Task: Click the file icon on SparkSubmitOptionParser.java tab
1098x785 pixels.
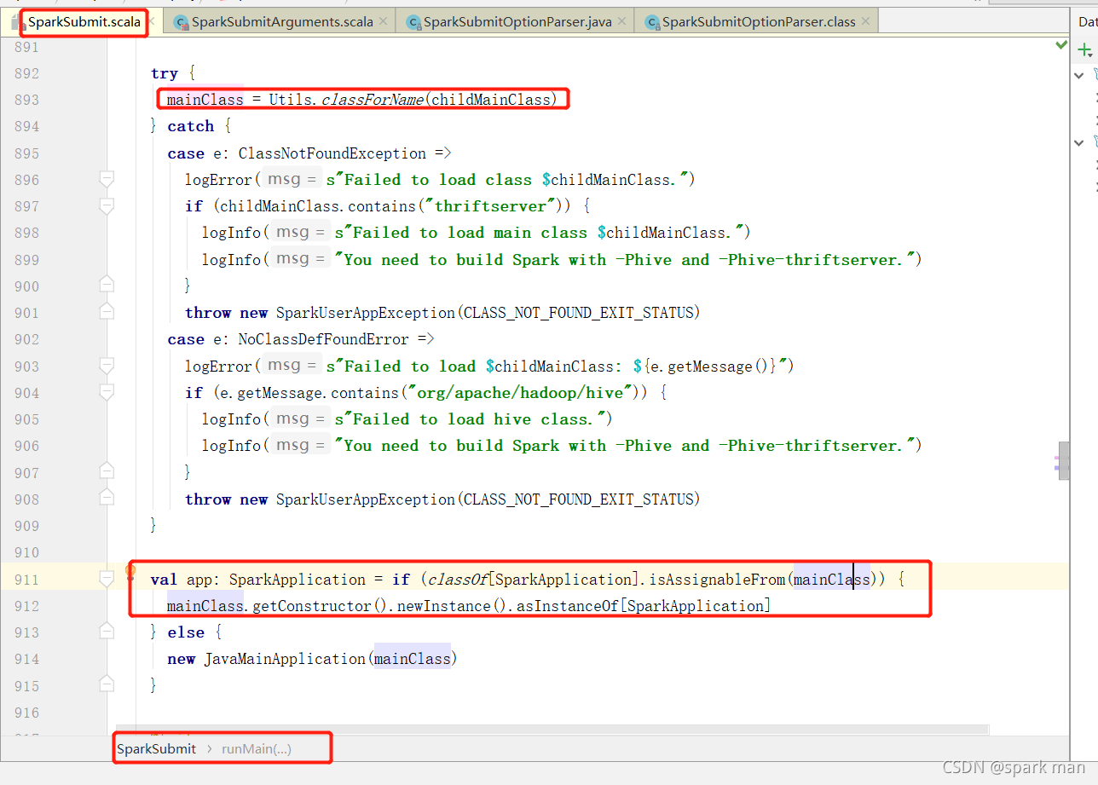Action: 413,22
